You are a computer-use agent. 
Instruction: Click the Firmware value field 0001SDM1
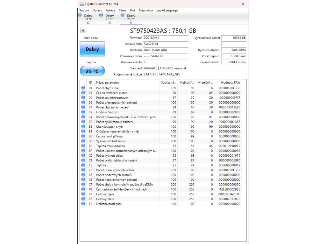(165, 38)
